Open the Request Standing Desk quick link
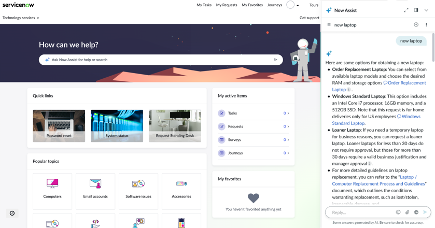 [x=175, y=126]
